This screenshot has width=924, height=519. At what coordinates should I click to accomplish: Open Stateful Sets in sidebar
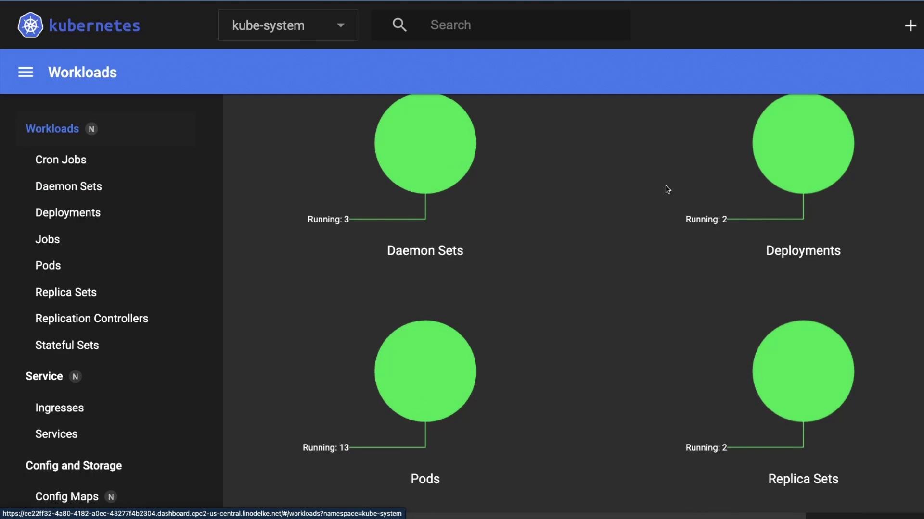[x=67, y=345]
